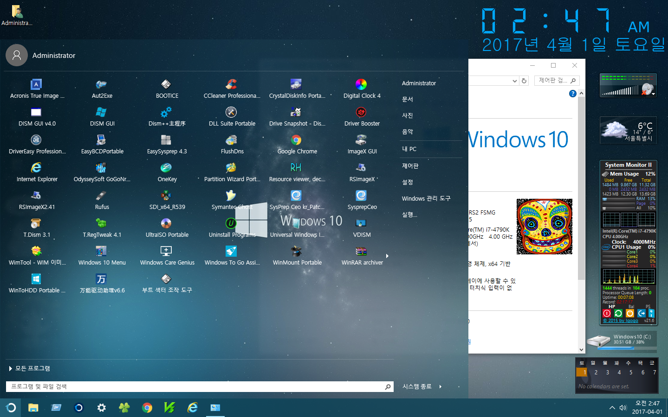The height and width of the screenshot is (417, 668).
Task: Open CrystalDiskInfo Portable
Action: [296, 84]
